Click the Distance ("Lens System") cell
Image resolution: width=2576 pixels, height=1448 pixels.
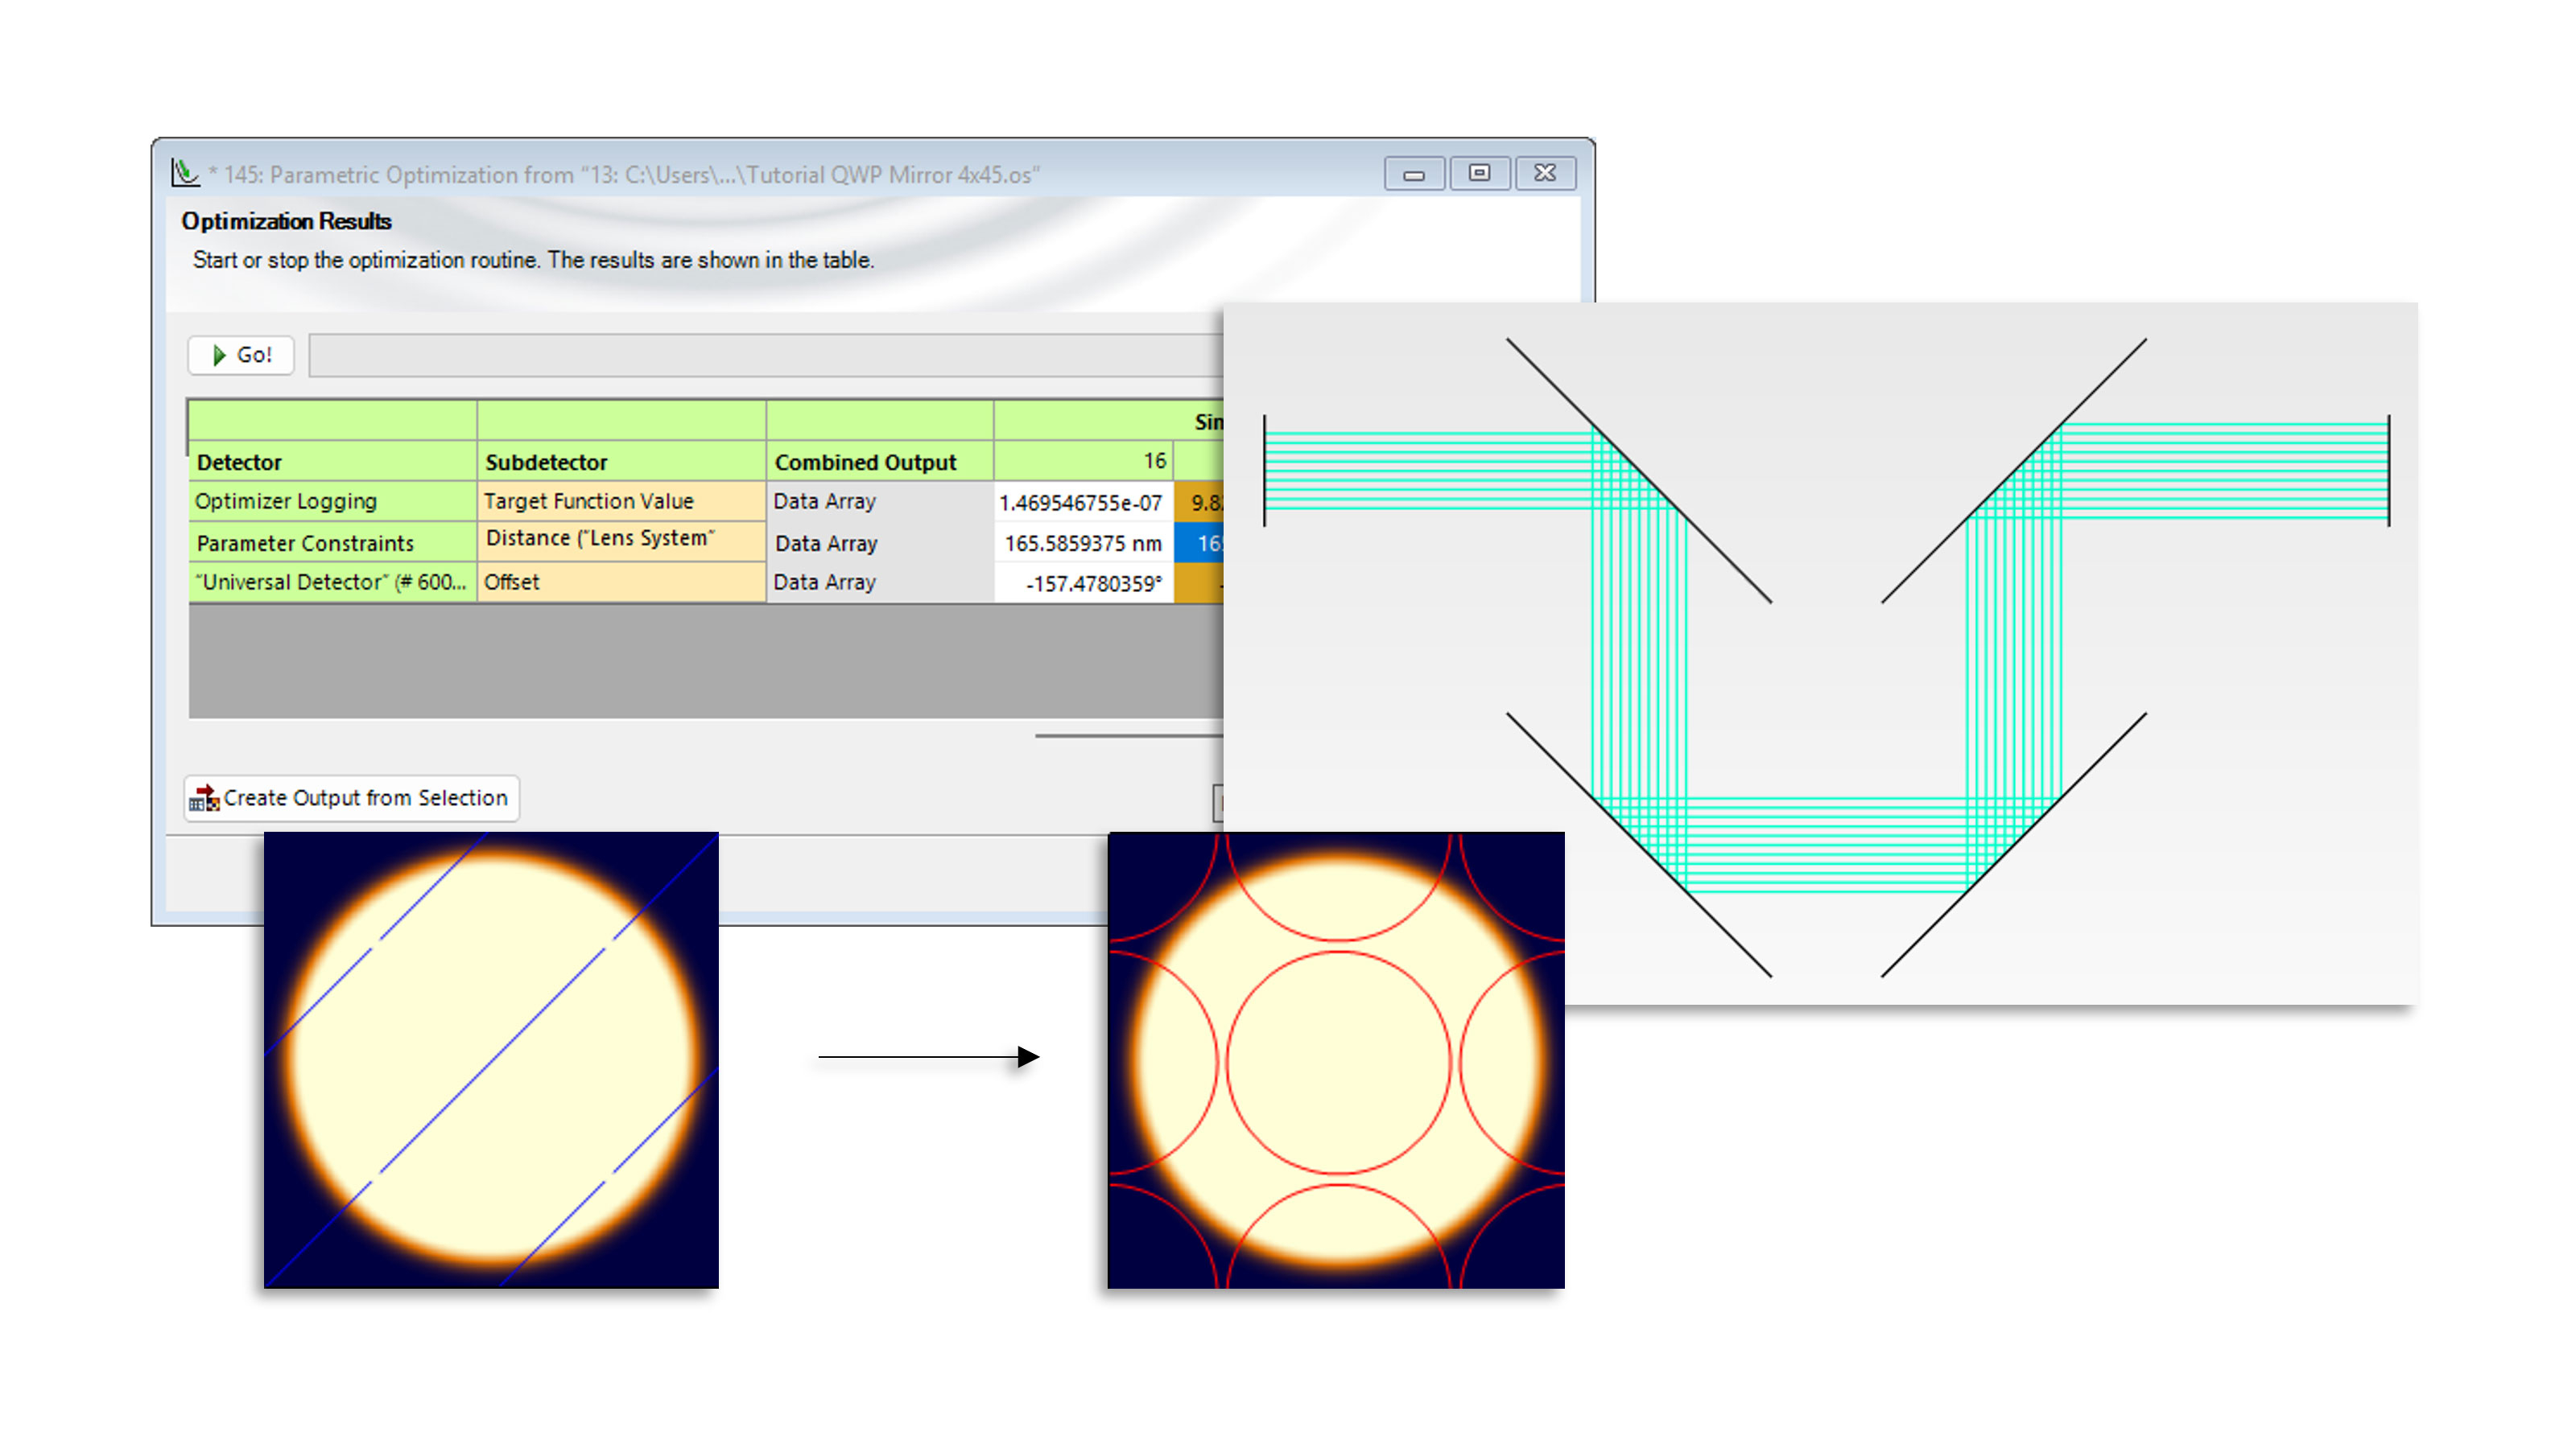point(621,540)
